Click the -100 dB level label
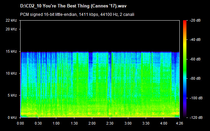 click(x=196, y=98)
